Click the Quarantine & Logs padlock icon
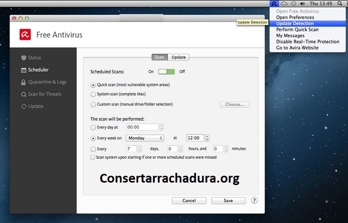The width and height of the screenshot is (348, 223). (23, 82)
